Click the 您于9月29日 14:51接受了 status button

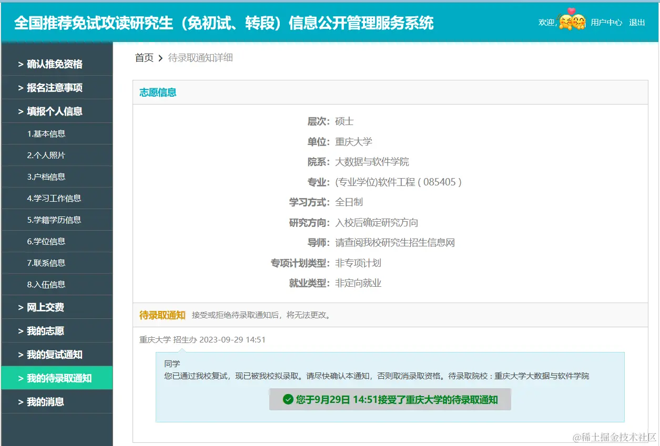click(390, 400)
